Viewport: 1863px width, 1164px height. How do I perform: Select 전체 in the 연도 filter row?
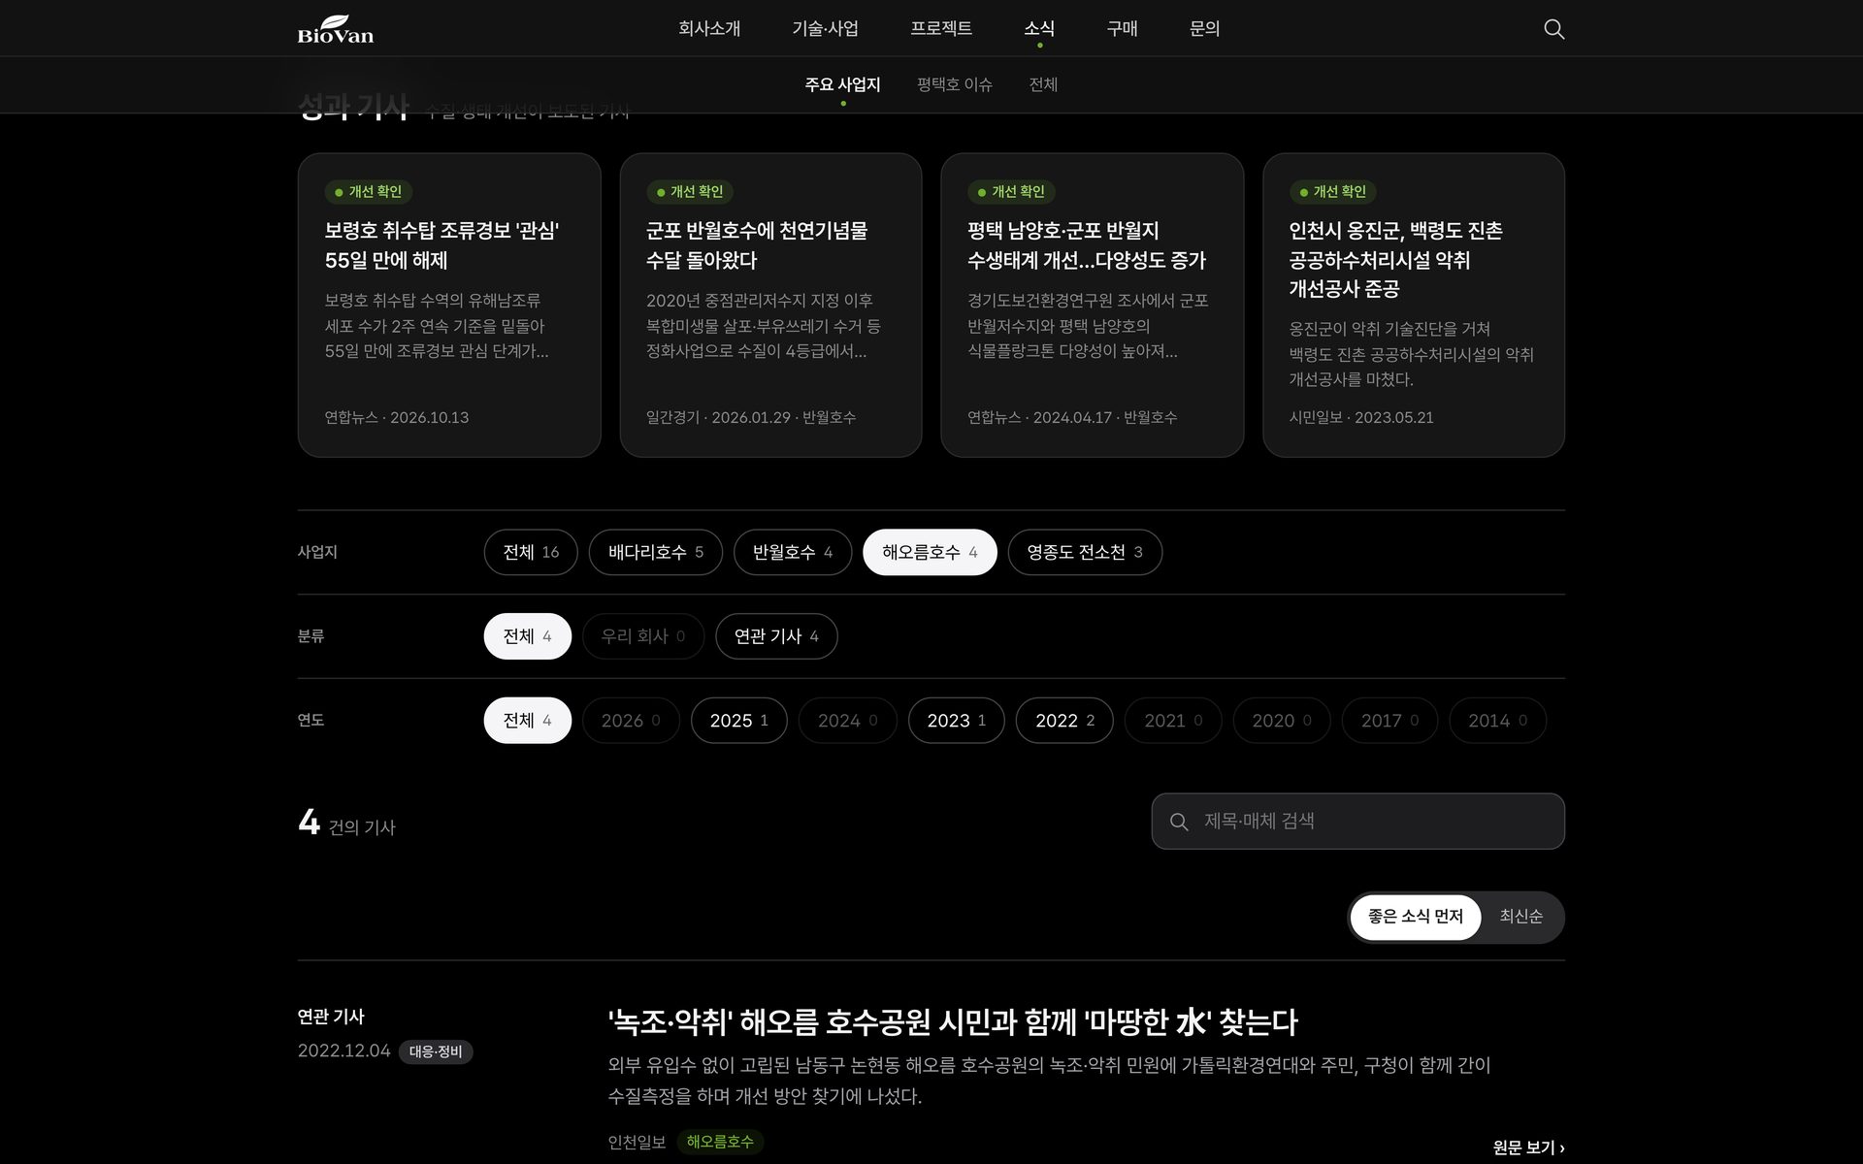[x=528, y=721]
